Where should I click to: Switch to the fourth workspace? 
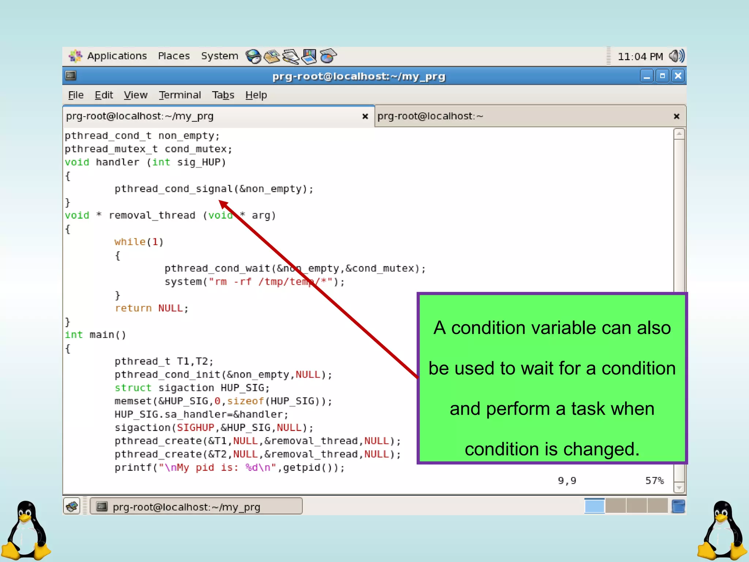(658, 506)
